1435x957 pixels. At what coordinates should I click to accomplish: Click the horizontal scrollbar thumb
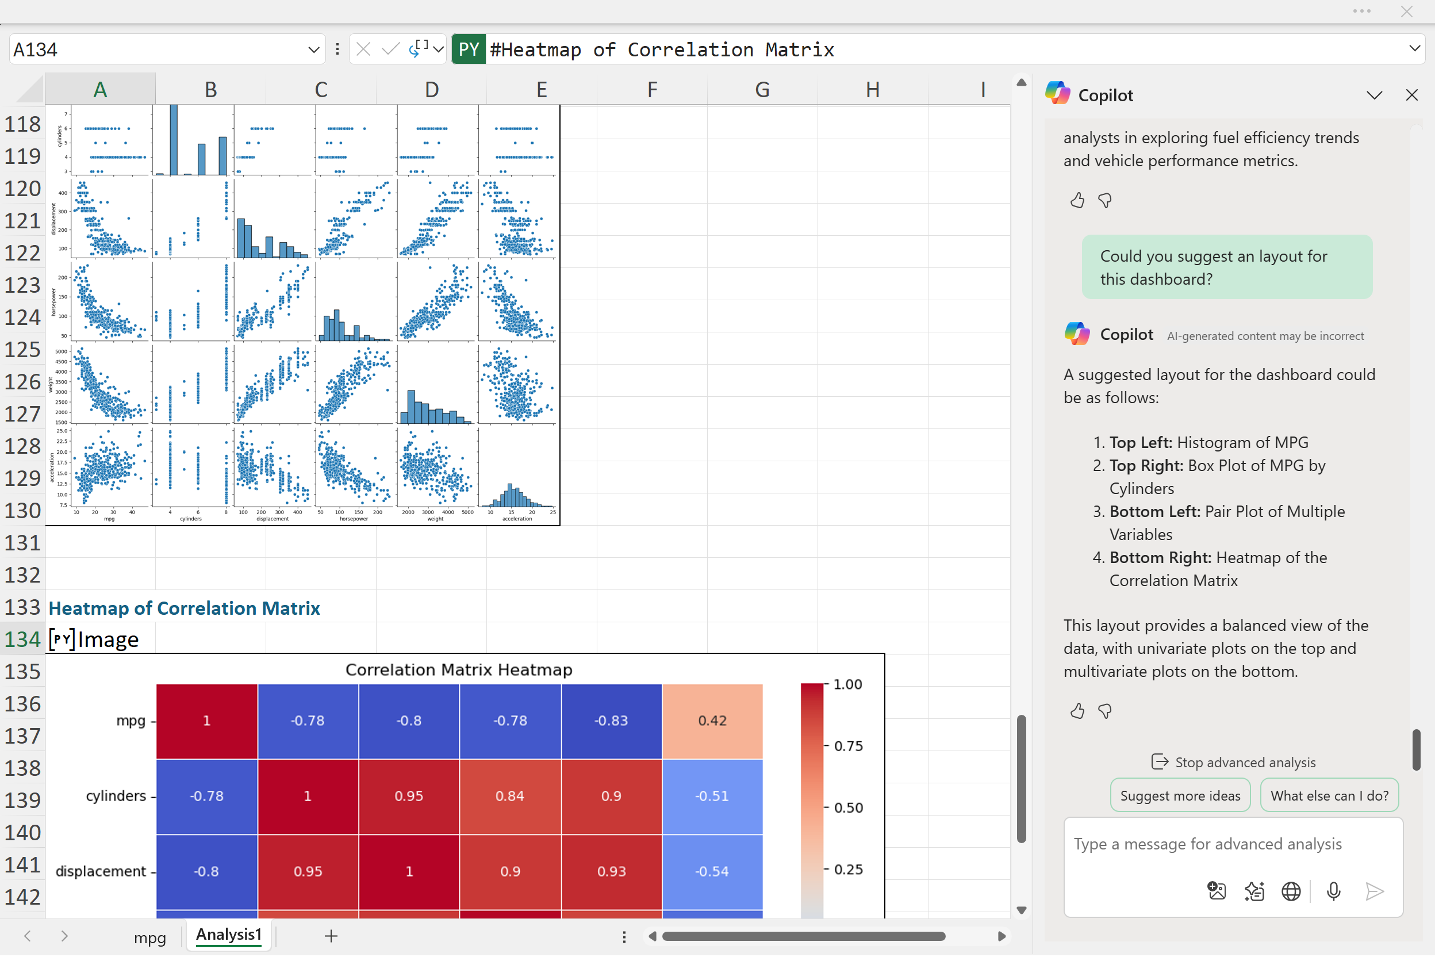pos(803,936)
